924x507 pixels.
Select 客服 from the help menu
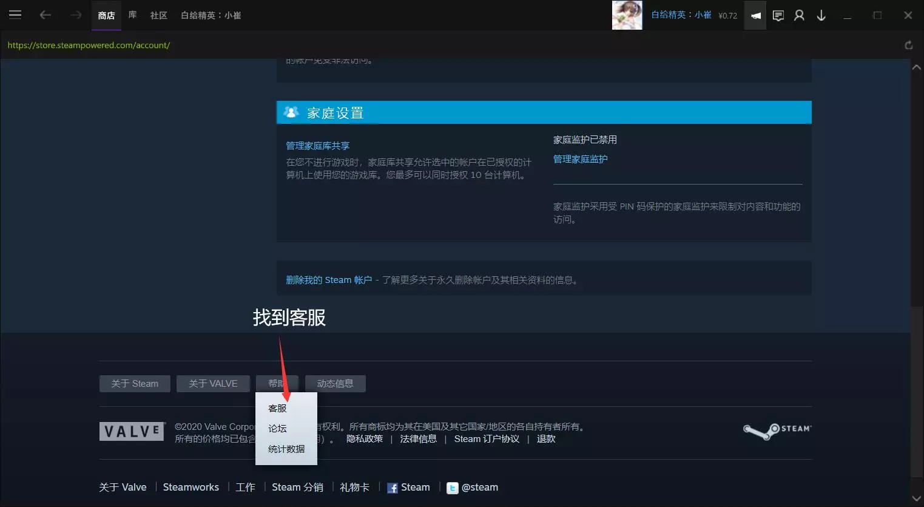click(x=278, y=409)
